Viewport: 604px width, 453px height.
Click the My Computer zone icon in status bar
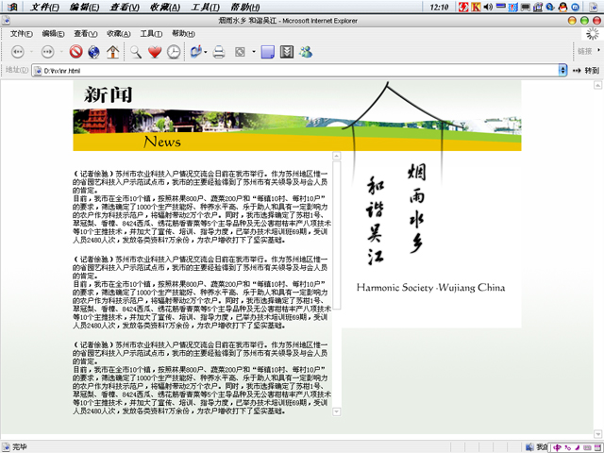(x=530, y=447)
